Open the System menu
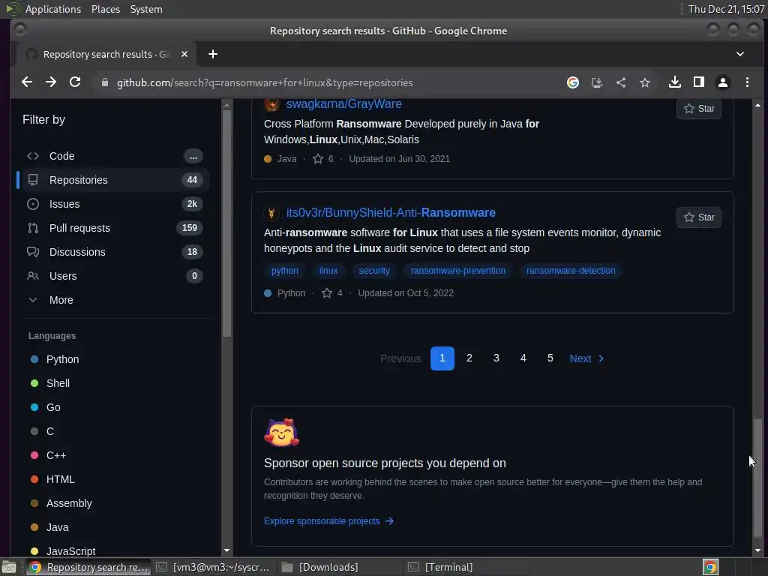768x576 pixels. tap(146, 9)
